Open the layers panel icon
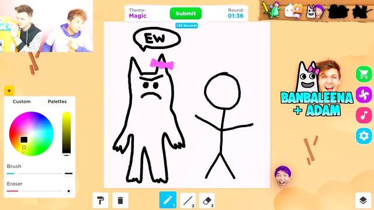The width and height of the screenshot is (374, 210). [363, 200]
